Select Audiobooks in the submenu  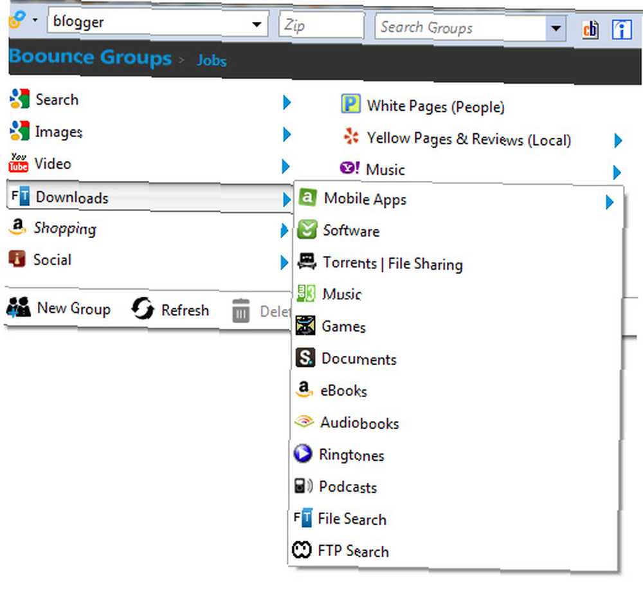click(x=359, y=423)
